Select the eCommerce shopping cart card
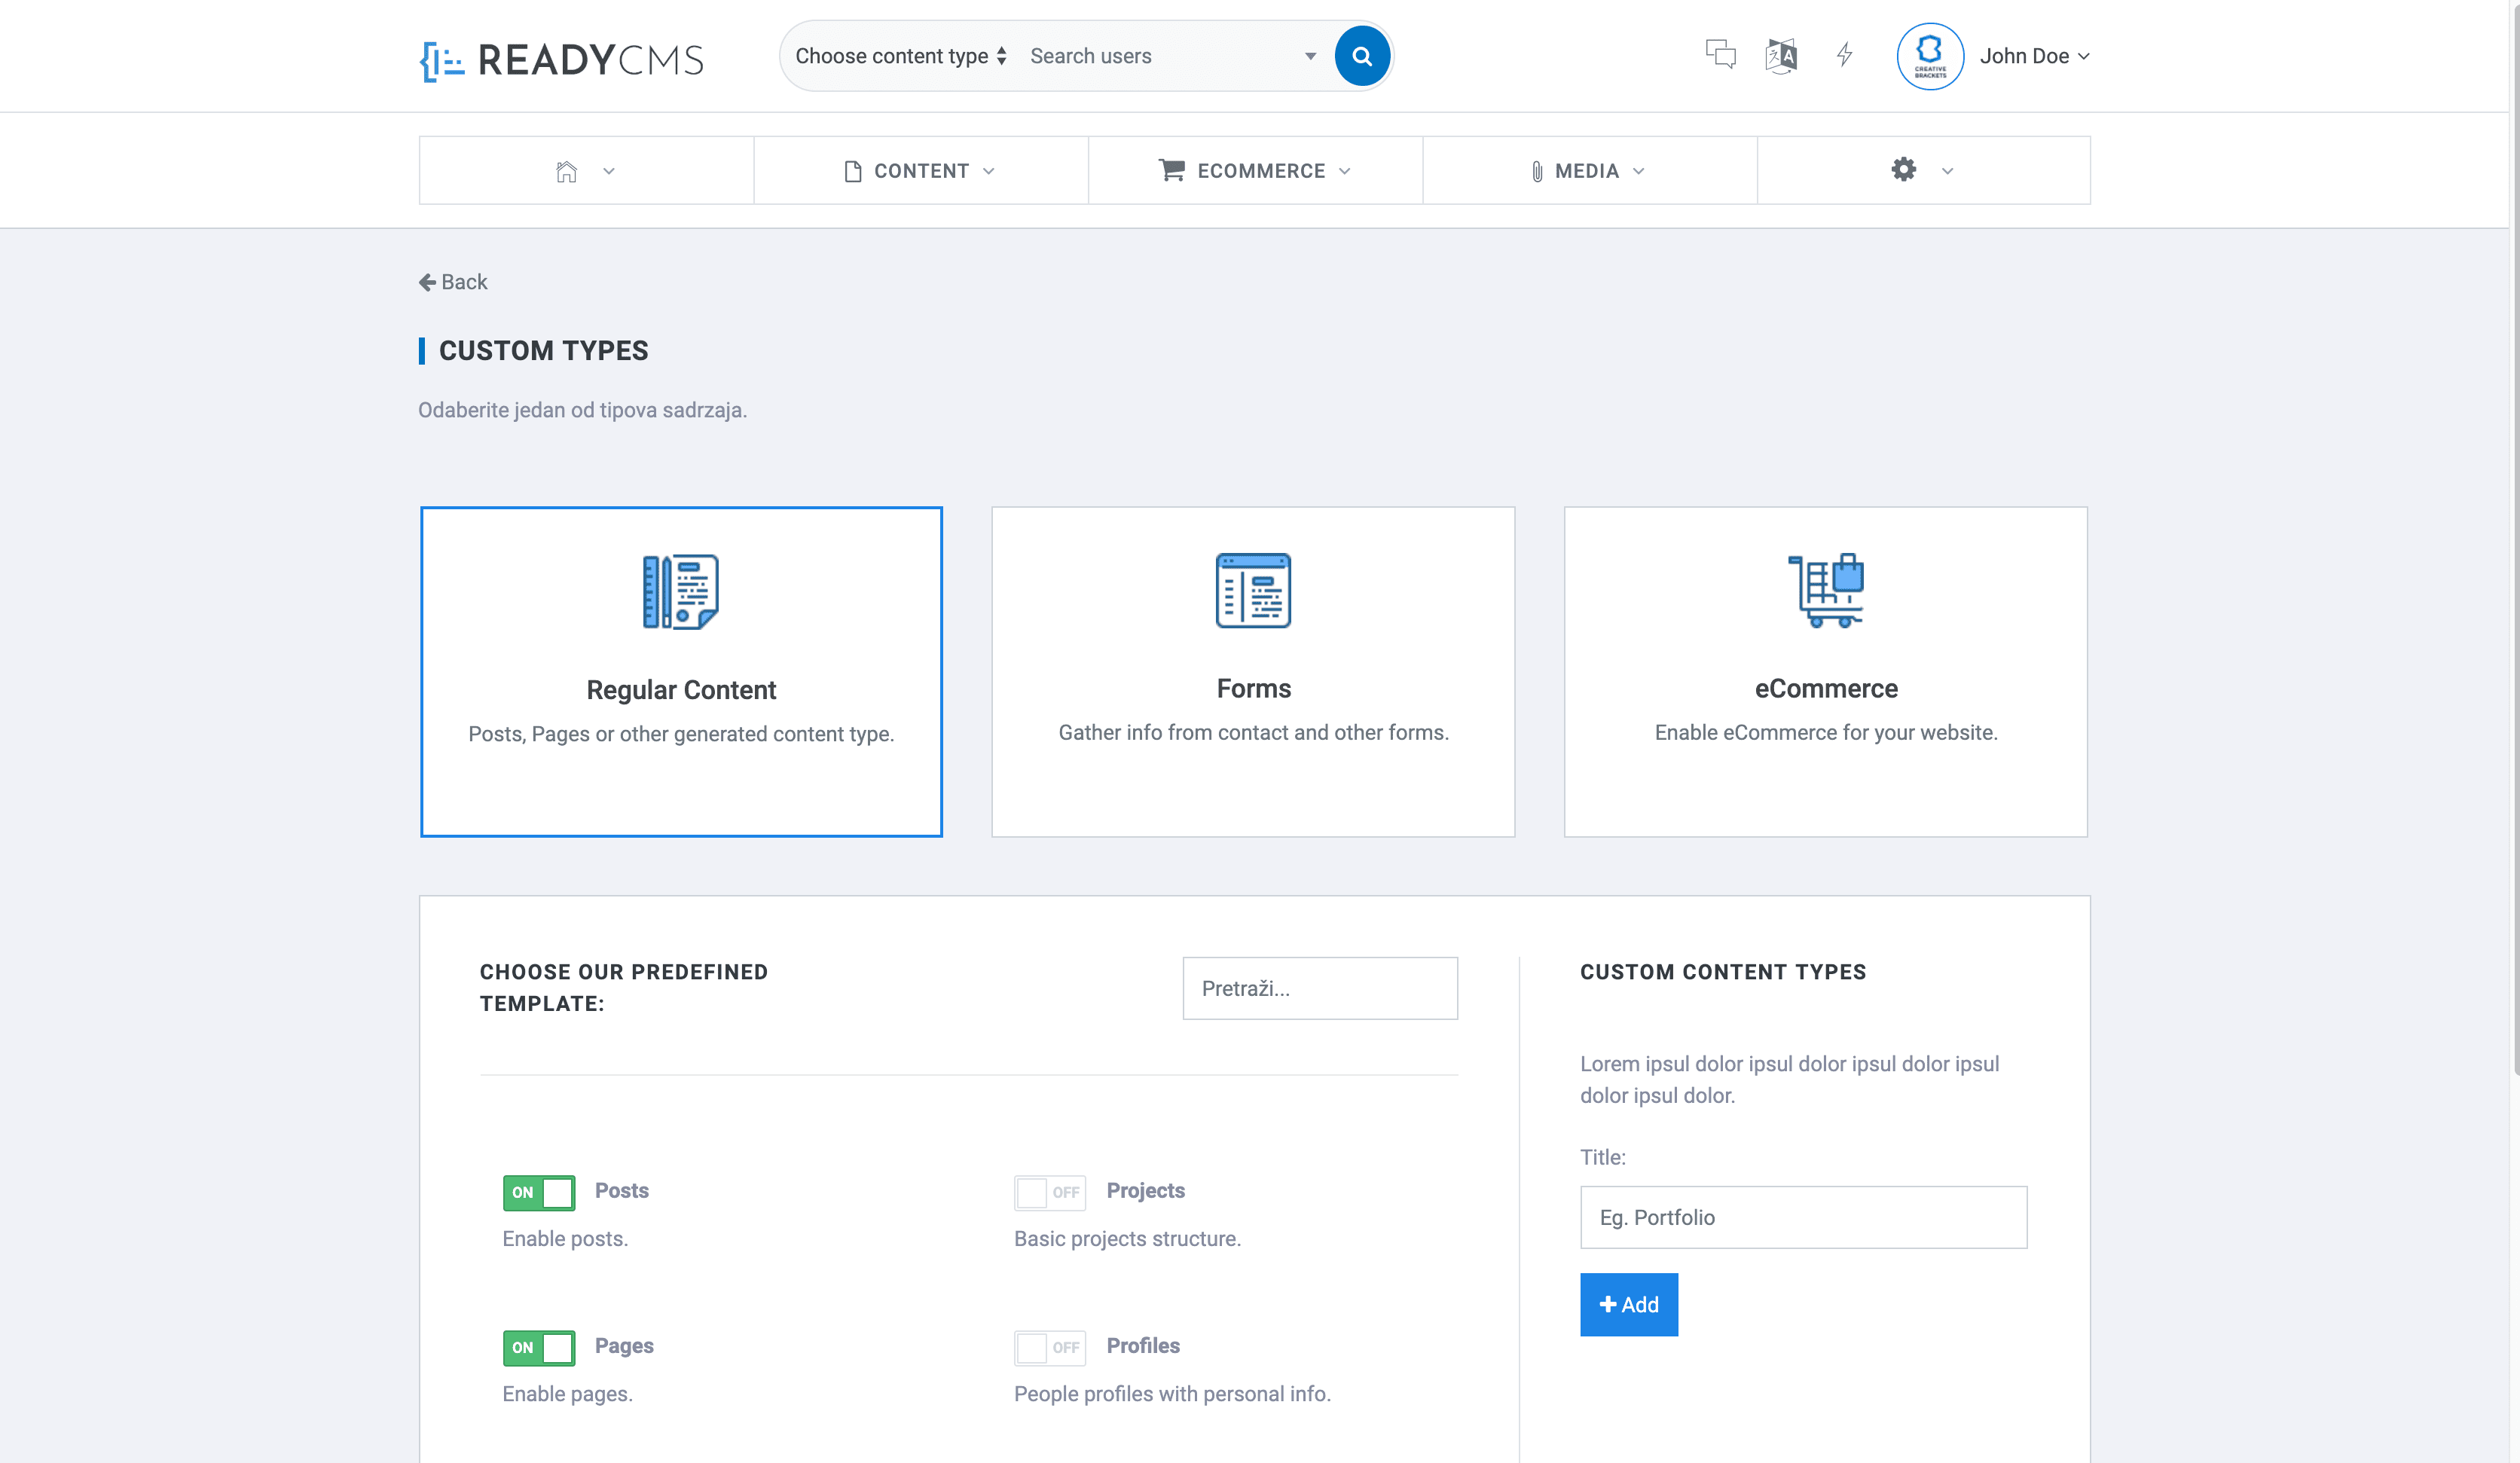Screen dimensions: 2520x1463 pos(1825,671)
